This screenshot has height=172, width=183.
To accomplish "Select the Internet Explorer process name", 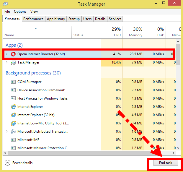I will pos(30,107).
